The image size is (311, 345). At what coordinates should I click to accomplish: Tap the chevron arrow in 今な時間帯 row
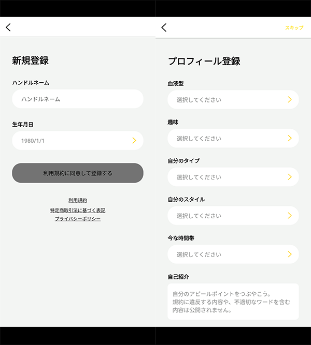[290, 254]
